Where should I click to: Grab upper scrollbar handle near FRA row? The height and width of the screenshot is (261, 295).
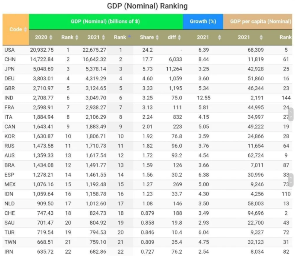click(291, 114)
